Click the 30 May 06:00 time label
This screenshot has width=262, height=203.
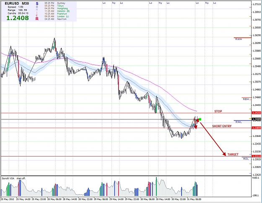pyautogui.click(x=148, y=199)
